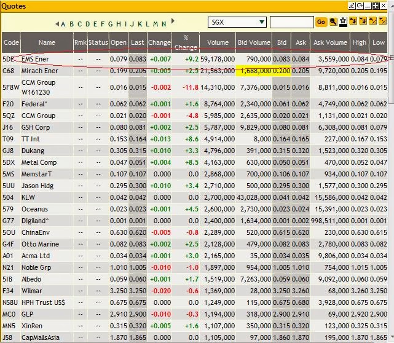Filter stocks by letter M
The height and width of the screenshot is (343, 394).
tap(156, 24)
